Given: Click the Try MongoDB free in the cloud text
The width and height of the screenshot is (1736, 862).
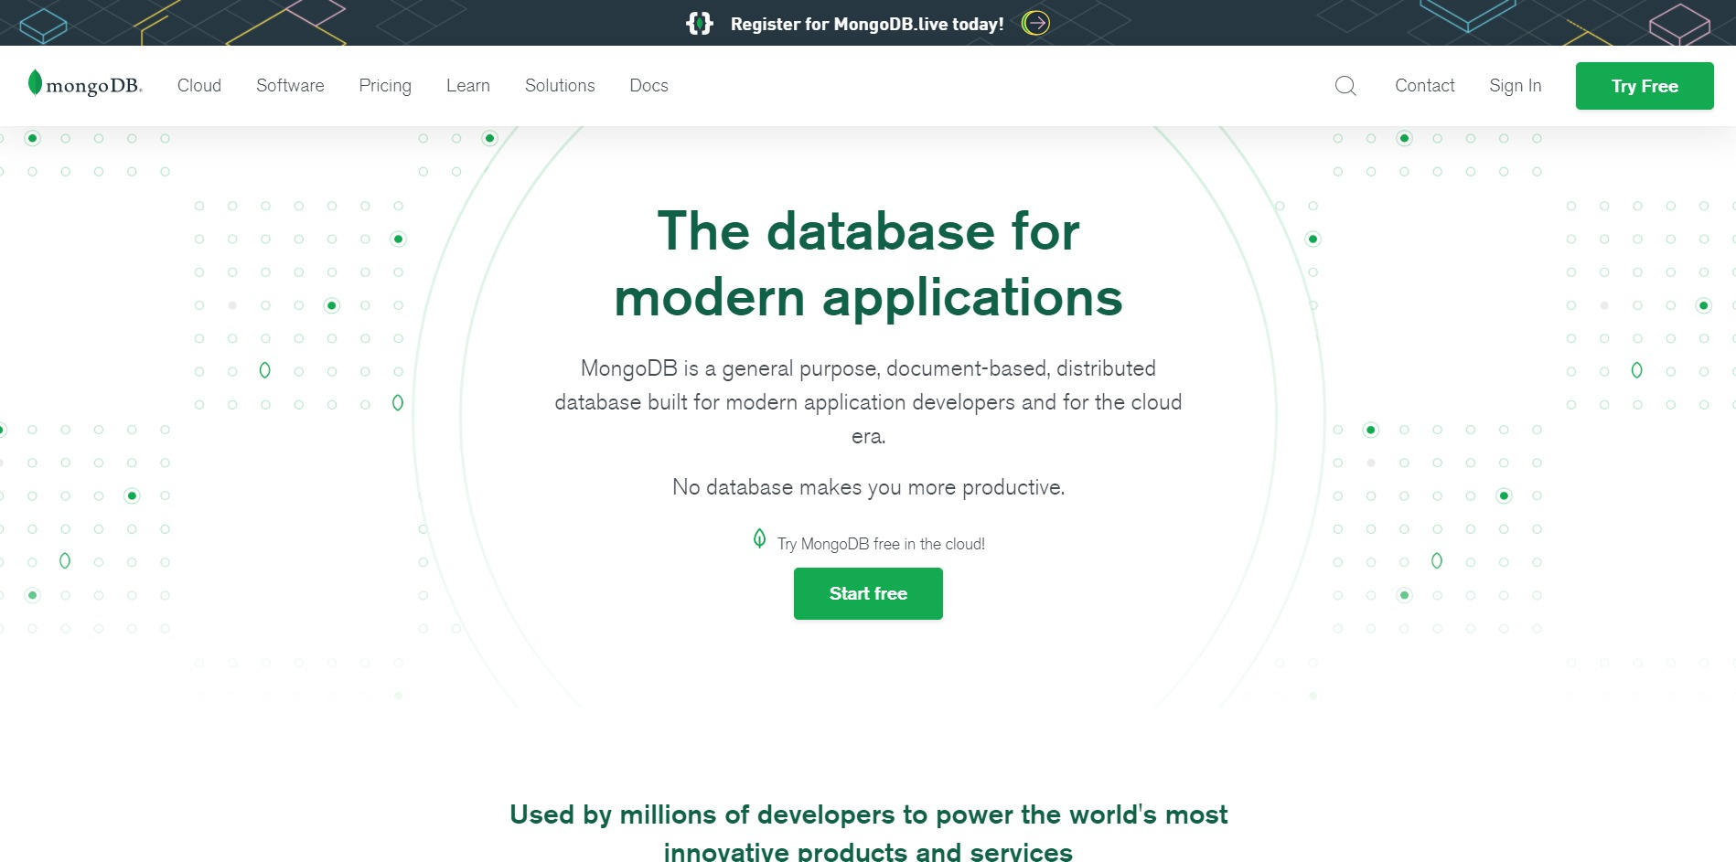Looking at the screenshot, I should click(x=881, y=544).
